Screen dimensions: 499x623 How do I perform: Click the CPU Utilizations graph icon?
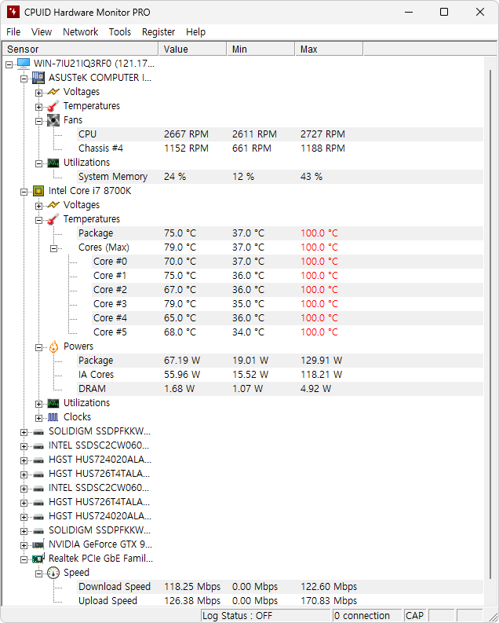tap(53, 403)
